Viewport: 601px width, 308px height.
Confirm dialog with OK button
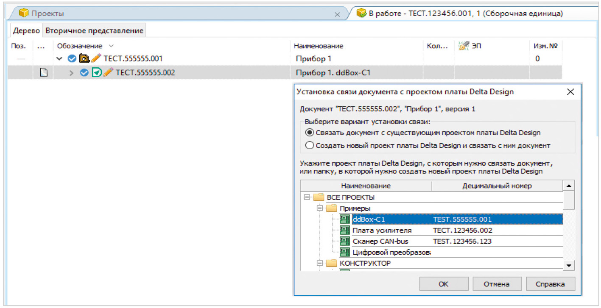pyautogui.click(x=444, y=284)
